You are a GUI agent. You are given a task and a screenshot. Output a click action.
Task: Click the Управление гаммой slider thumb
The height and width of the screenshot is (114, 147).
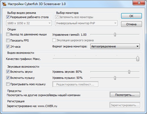(115, 34)
